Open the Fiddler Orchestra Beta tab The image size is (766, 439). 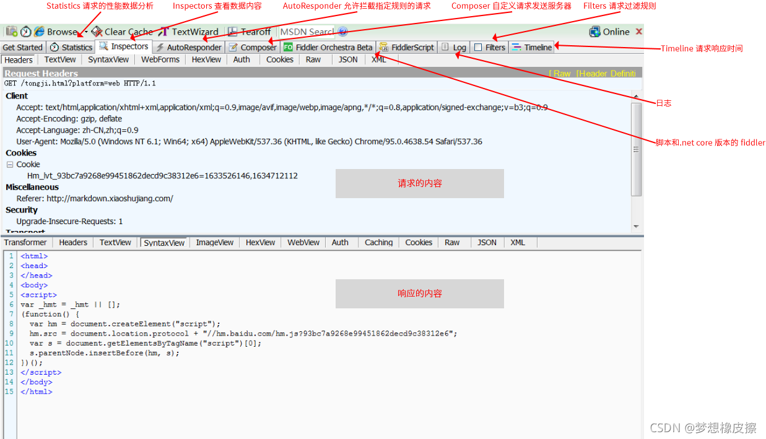(328, 47)
